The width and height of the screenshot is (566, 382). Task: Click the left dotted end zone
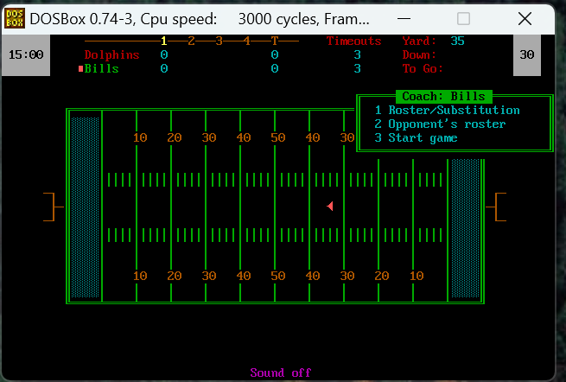[x=85, y=207]
